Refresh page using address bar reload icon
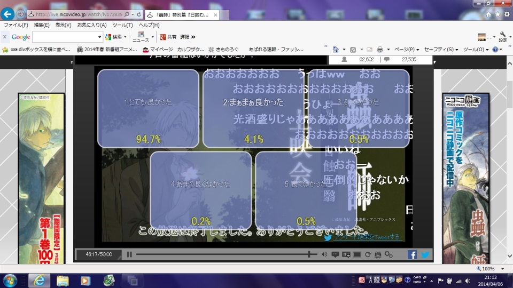513x288 pixels. pos(139,14)
